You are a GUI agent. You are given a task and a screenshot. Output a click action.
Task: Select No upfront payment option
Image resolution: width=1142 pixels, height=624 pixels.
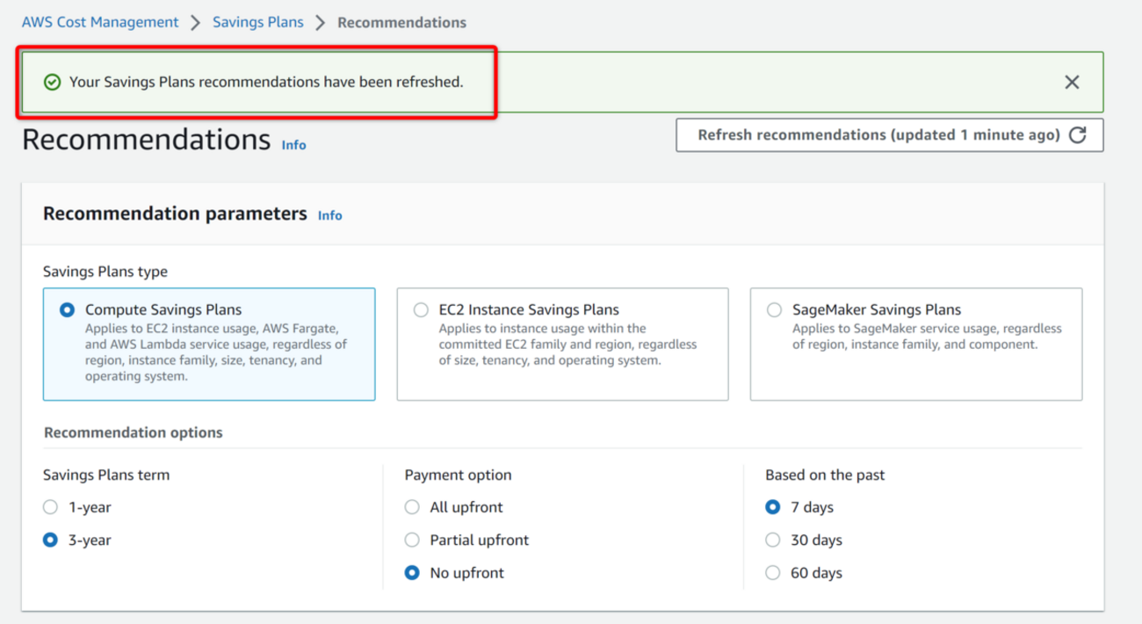[412, 572]
